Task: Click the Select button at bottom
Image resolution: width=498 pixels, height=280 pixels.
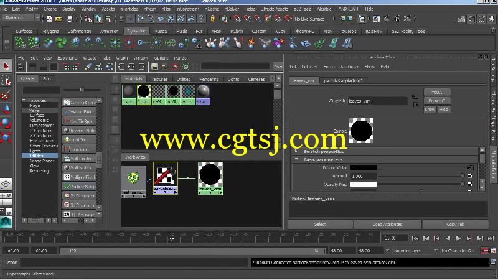Action: pos(320,224)
